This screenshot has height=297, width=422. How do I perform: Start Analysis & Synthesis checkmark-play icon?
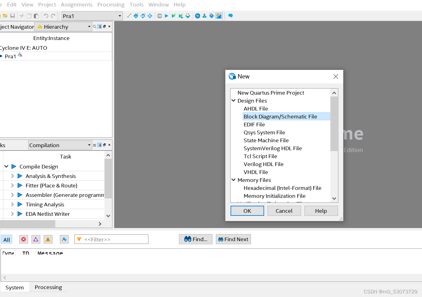tap(173, 16)
